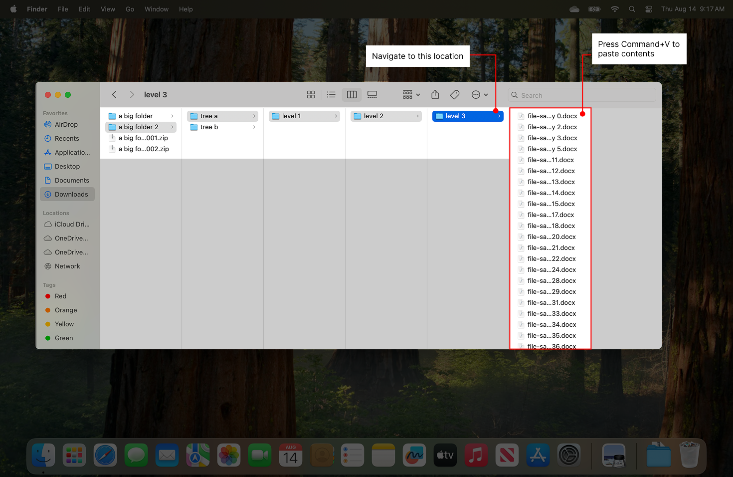Launch Safari from the Dock
The height and width of the screenshot is (477, 733).
(x=105, y=455)
